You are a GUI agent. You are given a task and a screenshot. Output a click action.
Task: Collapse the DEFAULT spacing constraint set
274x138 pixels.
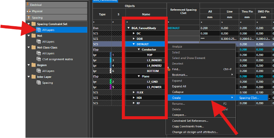click(134, 44)
